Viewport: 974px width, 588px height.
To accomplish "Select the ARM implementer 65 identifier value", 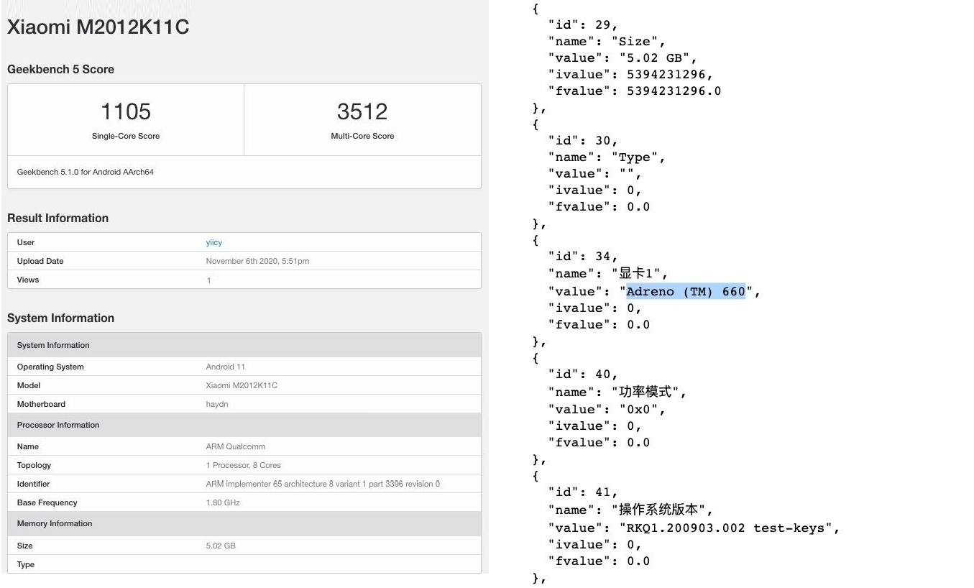I will (323, 484).
